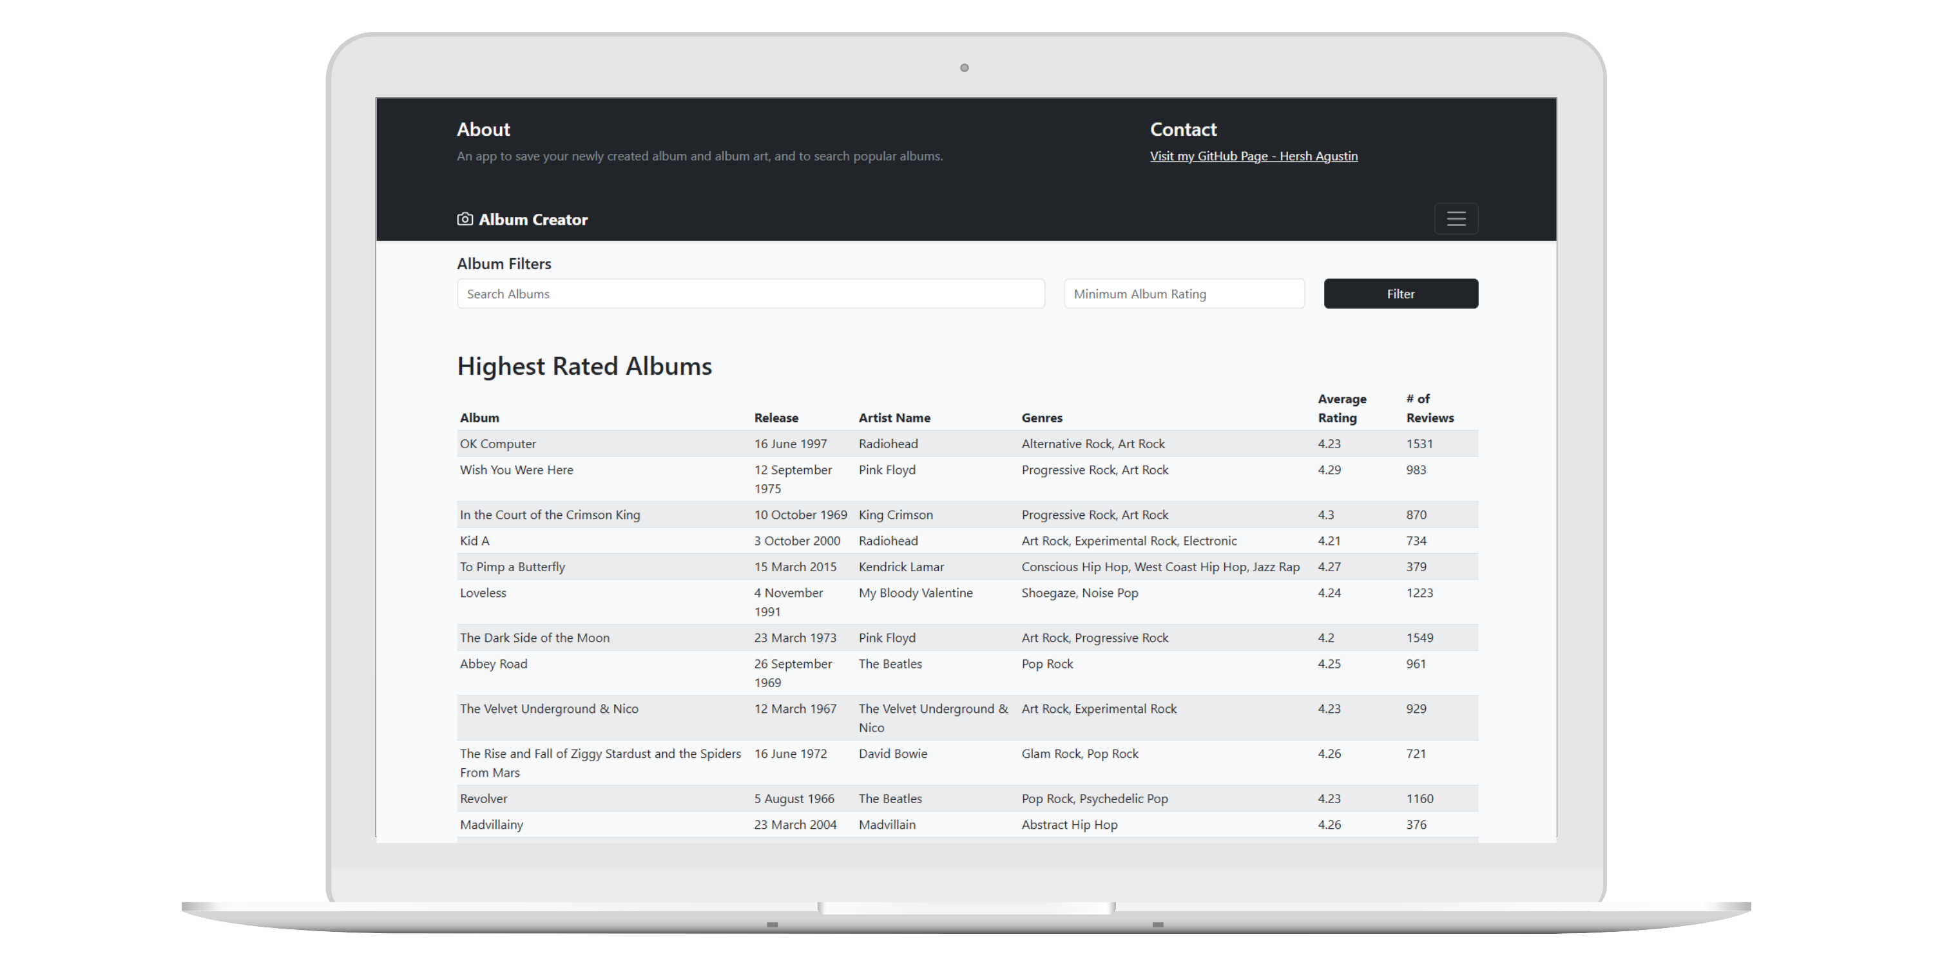
Task: Click the 4.3 average rating value
Action: click(1326, 515)
